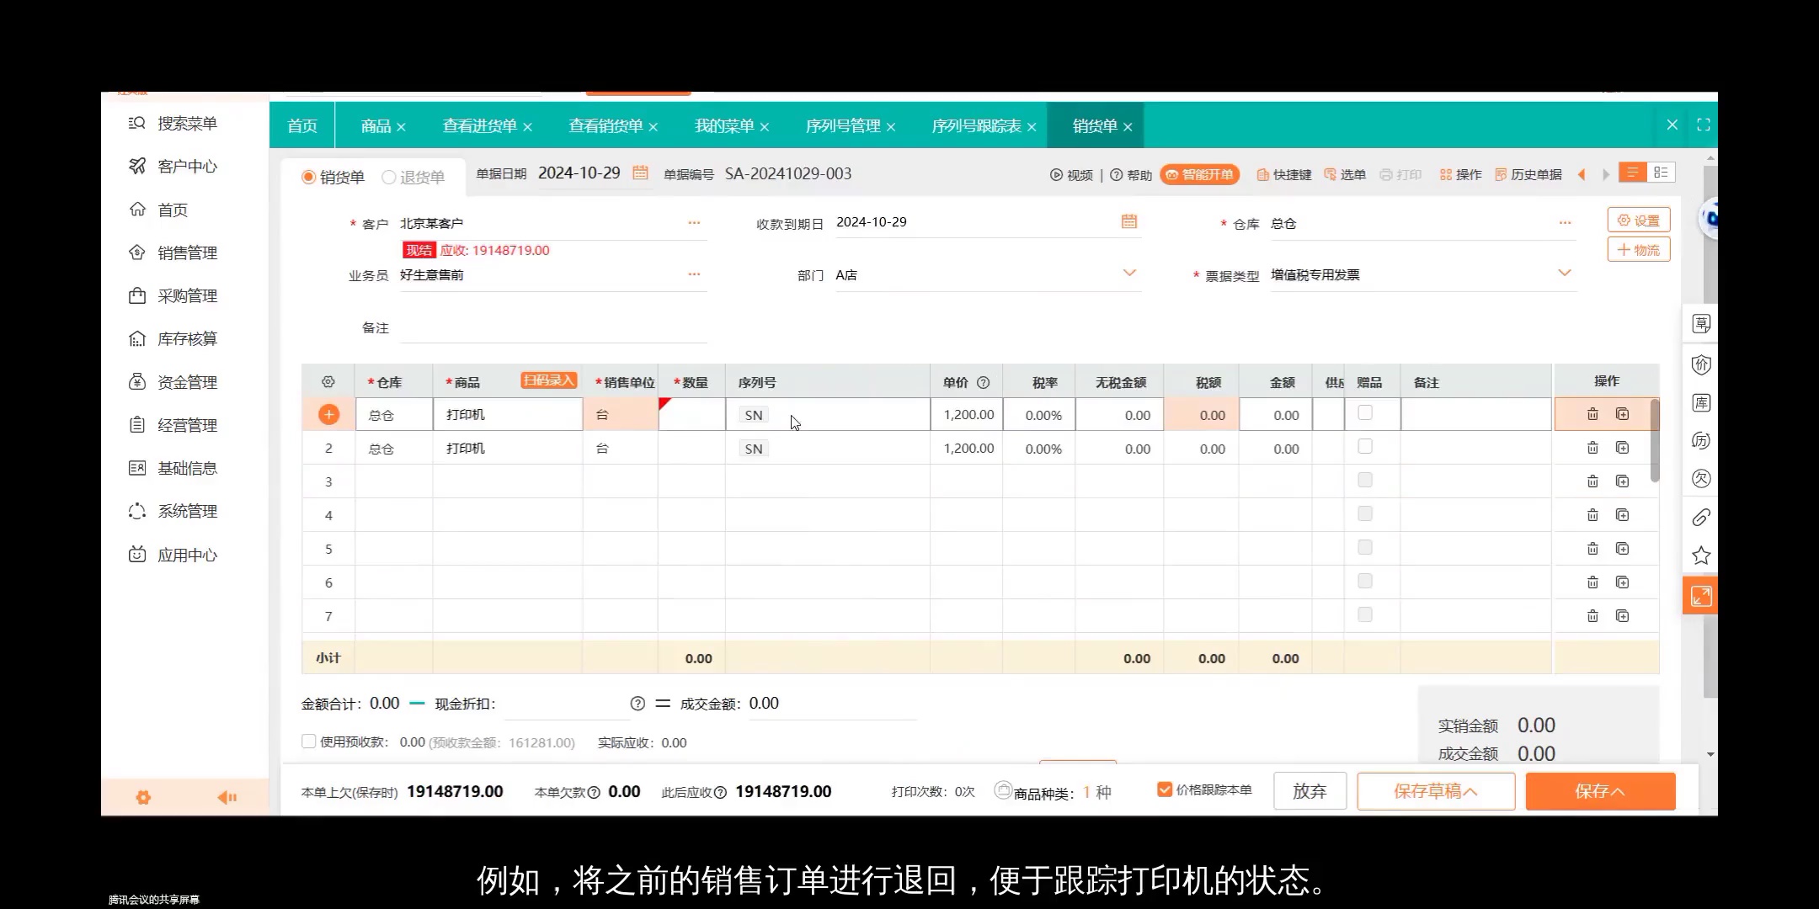The height and width of the screenshot is (909, 1819).
Task: Switch to the 序列号管理 tab
Action: (x=842, y=125)
